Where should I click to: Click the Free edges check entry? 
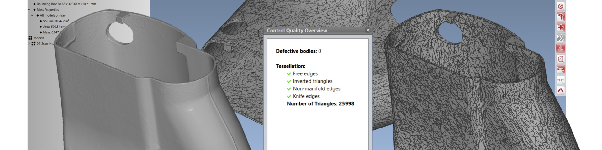(305, 74)
